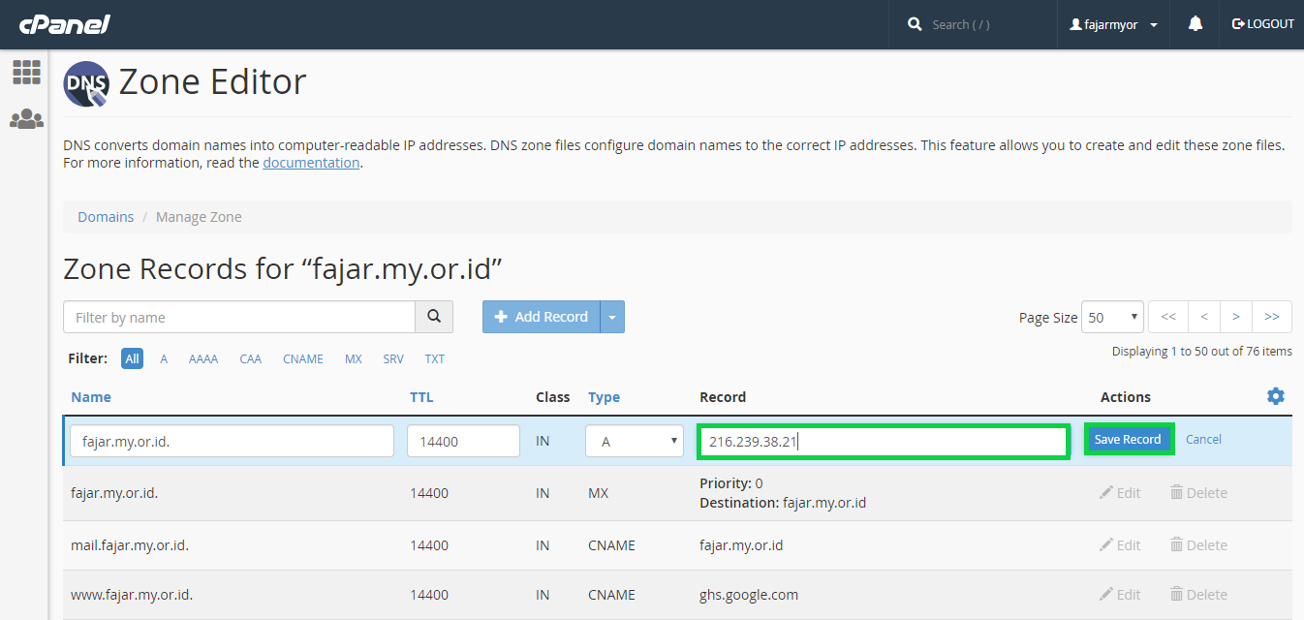Click the Cancel link

1203,440
